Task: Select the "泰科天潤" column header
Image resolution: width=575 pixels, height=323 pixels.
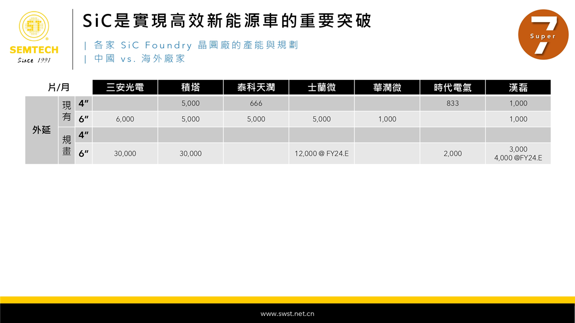Action: [x=256, y=88]
